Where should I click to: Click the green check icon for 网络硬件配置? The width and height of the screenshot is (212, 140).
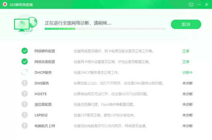[25, 51]
